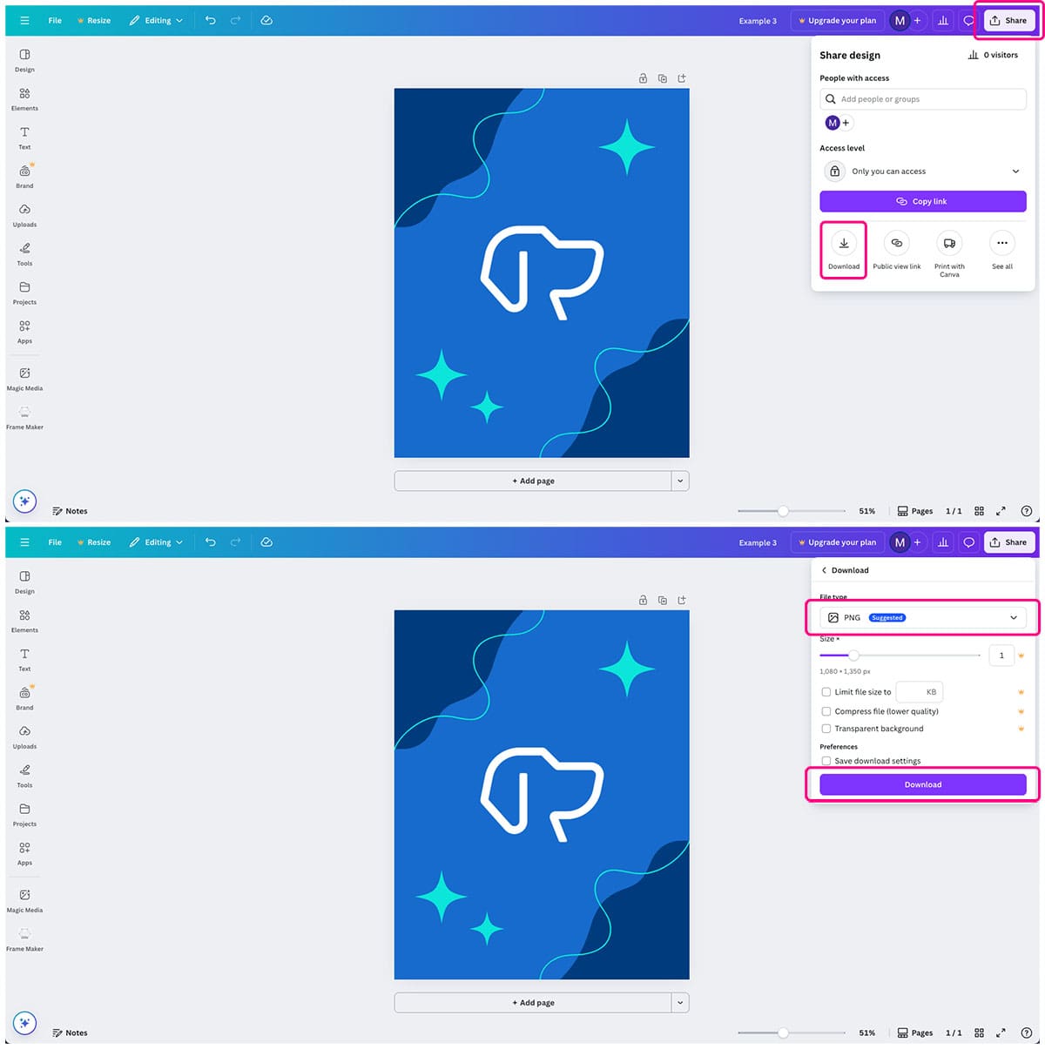The image size is (1045, 1049).
Task: Click cloud save status icon in Share design screenshot
Action: tap(266, 20)
